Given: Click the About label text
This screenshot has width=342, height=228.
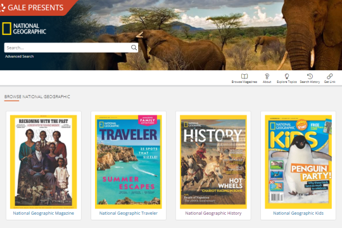Looking at the screenshot, I should click(267, 82).
